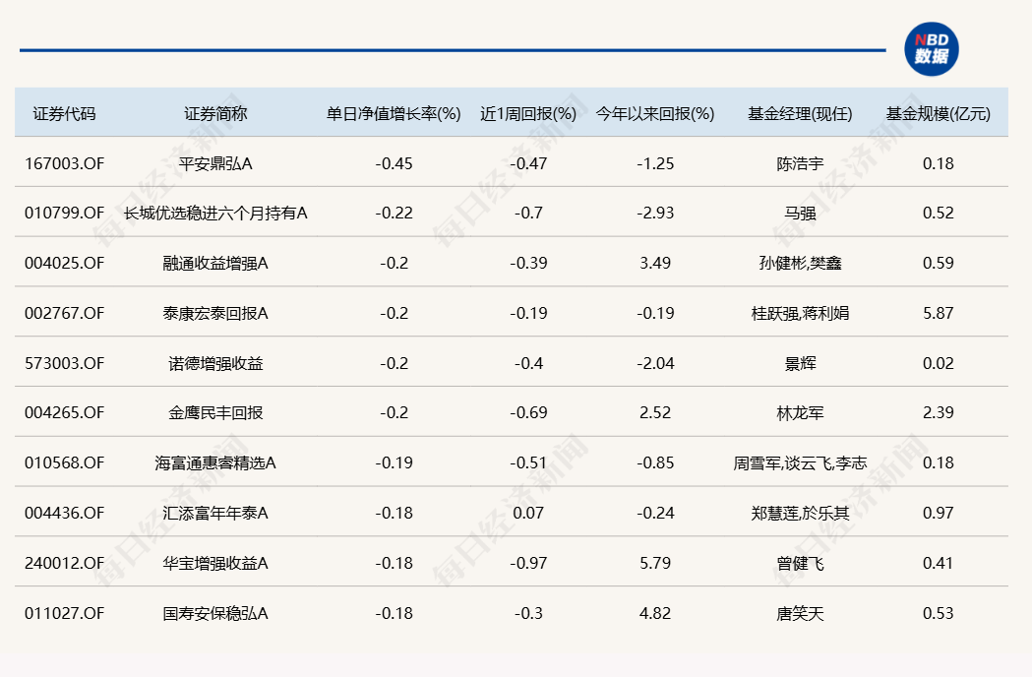Select code 010799.OF
The width and height of the screenshot is (1032, 677).
[x=65, y=213]
